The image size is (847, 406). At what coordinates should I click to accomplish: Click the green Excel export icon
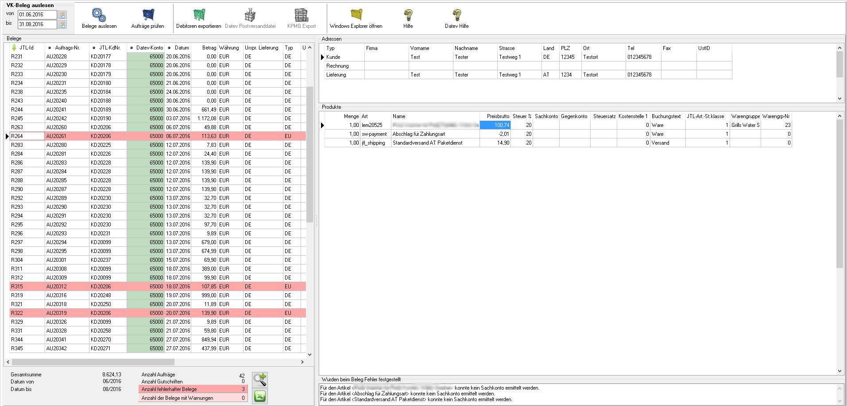pos(260,396)
